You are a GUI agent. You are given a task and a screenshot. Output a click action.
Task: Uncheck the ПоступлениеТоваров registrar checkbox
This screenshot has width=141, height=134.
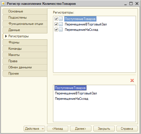[56, 19]
